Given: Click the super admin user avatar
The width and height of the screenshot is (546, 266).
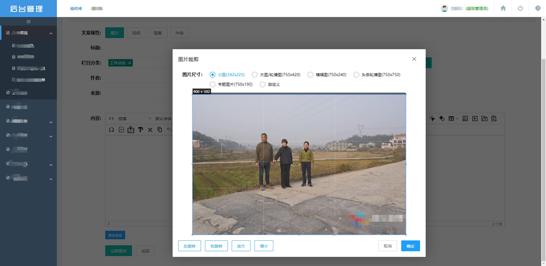Looking at the screenshot, I should coord(444,8).
